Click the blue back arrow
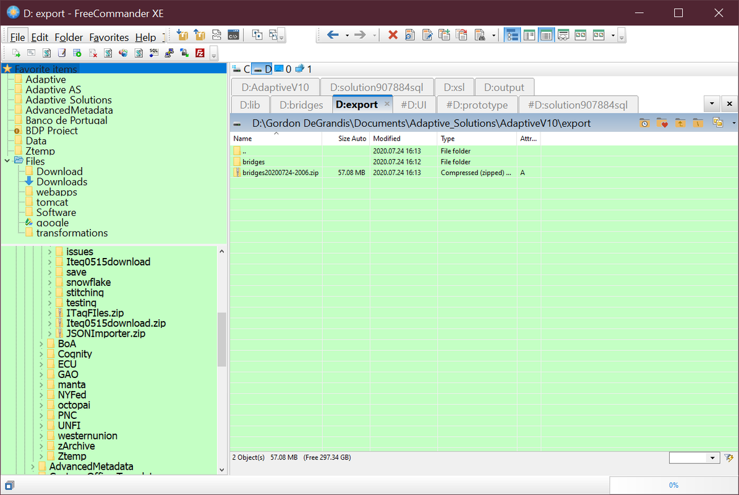739x495 pixels. coord(333,35)
